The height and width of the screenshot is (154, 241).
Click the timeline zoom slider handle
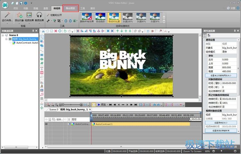tap(63, 105)
